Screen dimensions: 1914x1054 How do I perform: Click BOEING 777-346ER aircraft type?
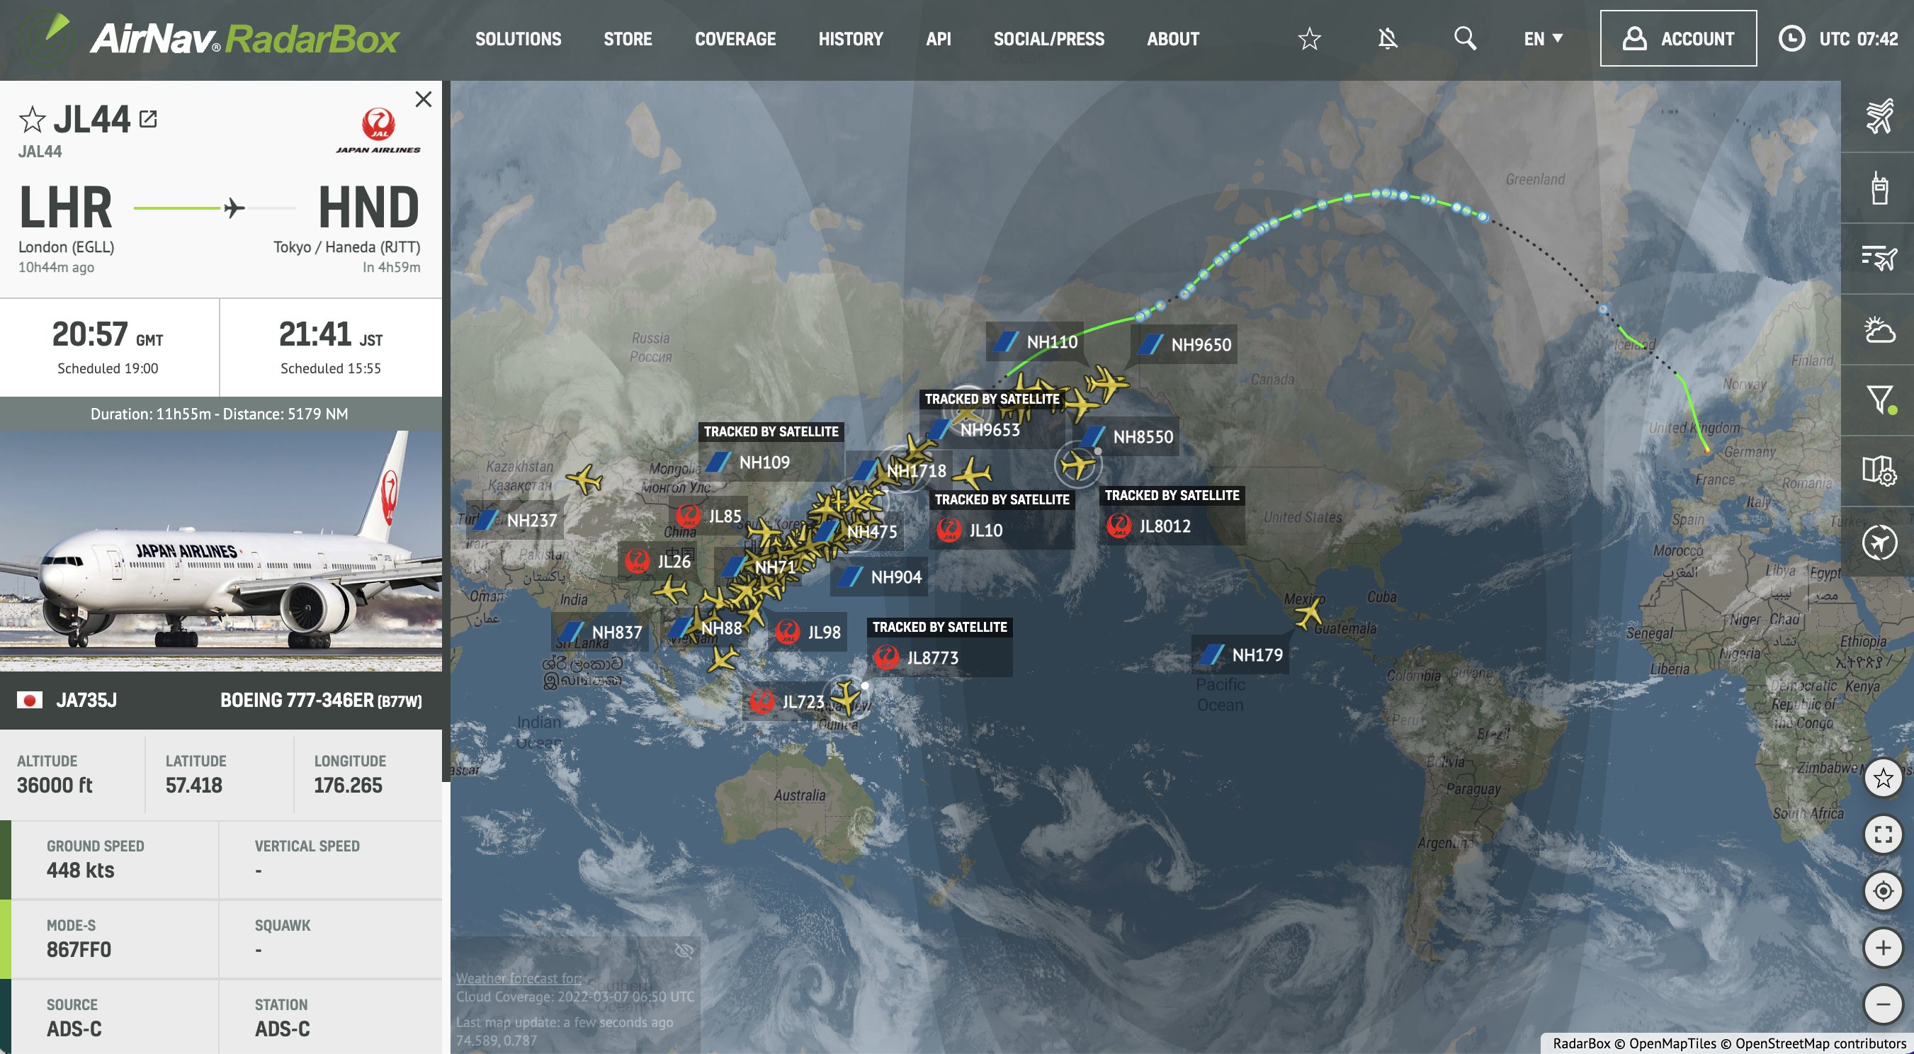(x=321, y=700)
